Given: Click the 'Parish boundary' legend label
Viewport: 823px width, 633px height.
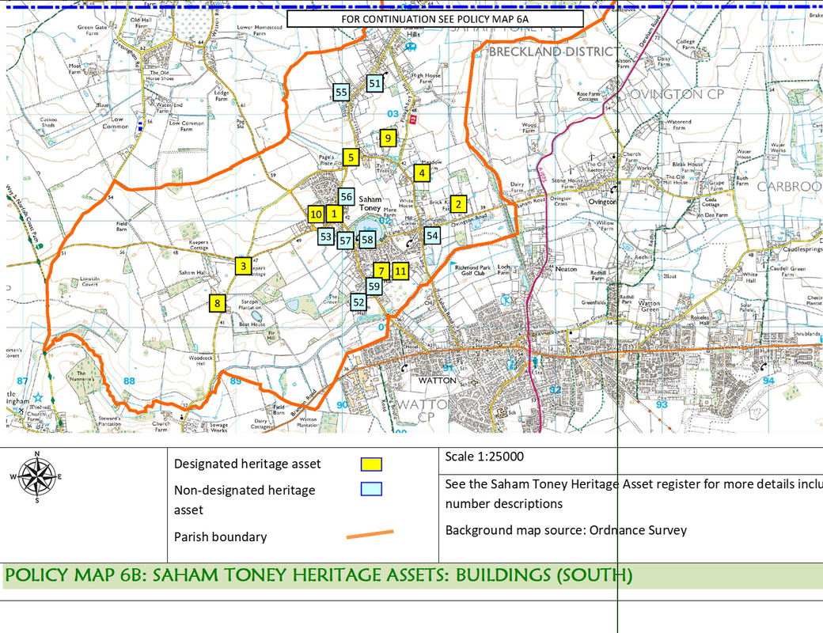Looking at the screenshot, I should pos(221,537).
